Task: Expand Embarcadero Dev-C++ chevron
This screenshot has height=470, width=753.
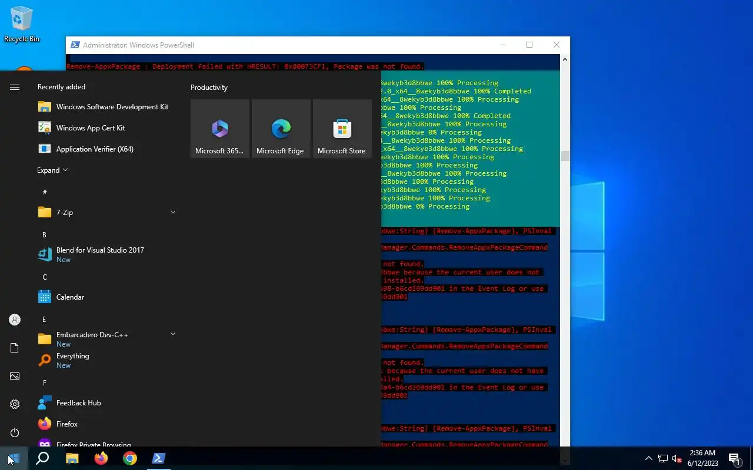Action: [173, 334]
